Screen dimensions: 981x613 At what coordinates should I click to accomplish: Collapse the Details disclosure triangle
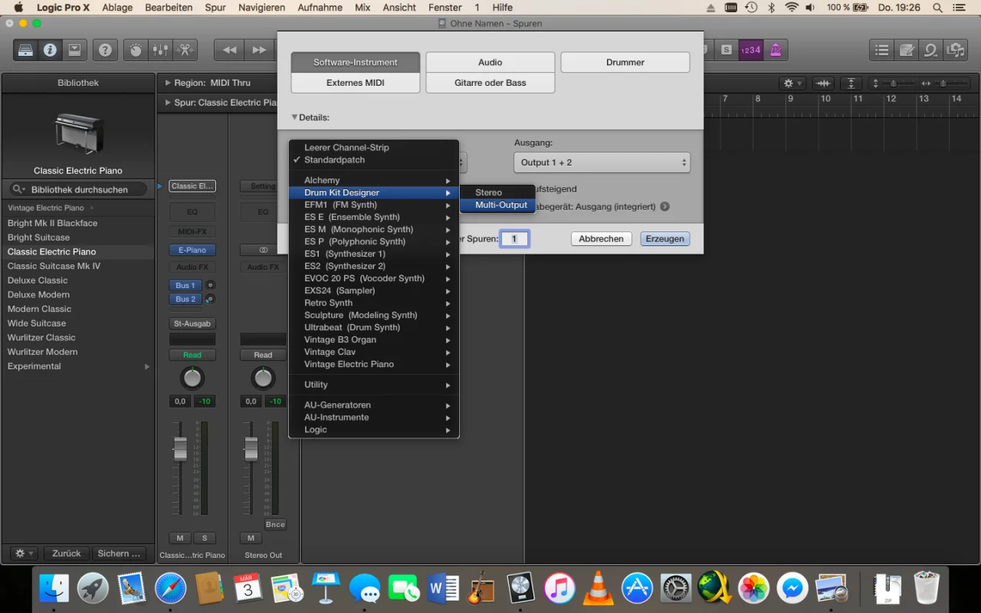click(295, 117)
